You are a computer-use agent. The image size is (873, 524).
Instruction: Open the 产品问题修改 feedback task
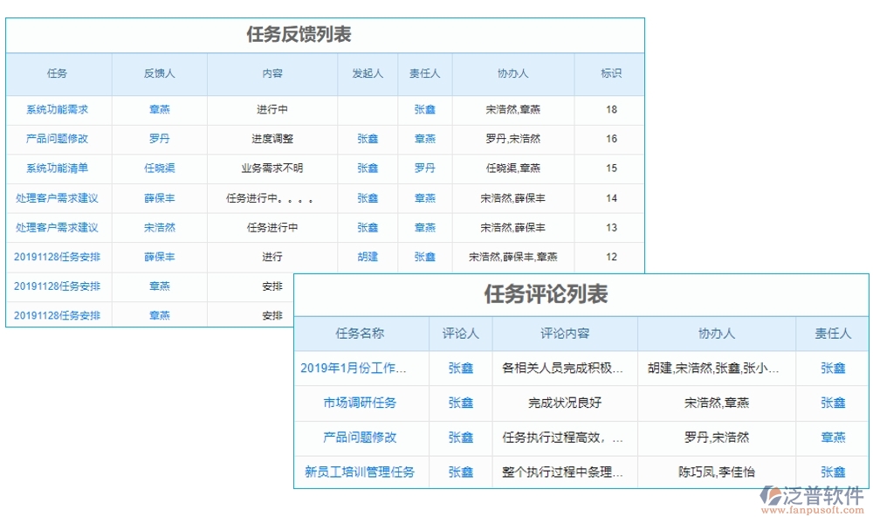pos(58,139)
